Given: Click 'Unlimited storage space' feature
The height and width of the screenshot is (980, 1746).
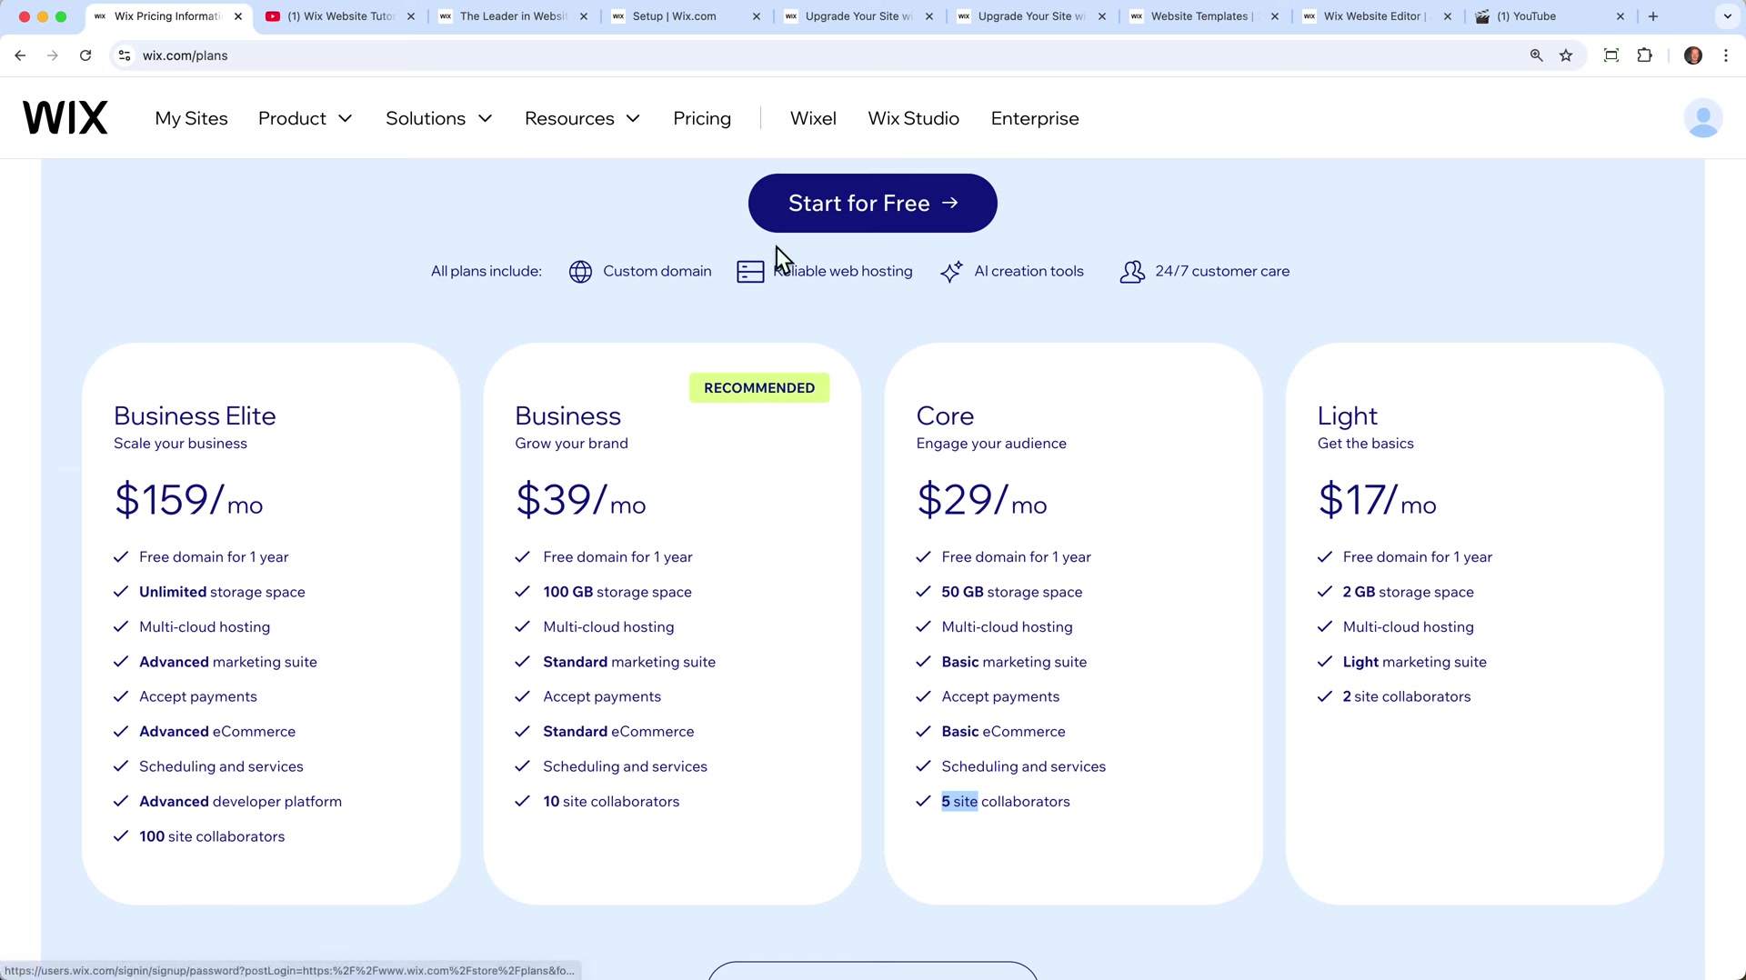Looking at the screenshot, I should 222,592.
